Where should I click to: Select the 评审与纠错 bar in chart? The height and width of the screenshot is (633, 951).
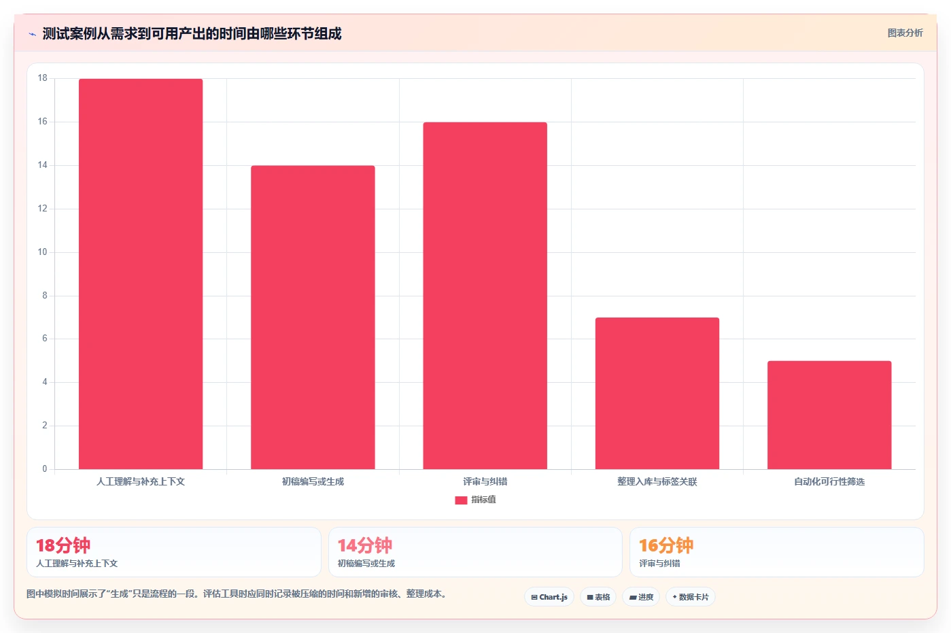click(x=485, y=296)
